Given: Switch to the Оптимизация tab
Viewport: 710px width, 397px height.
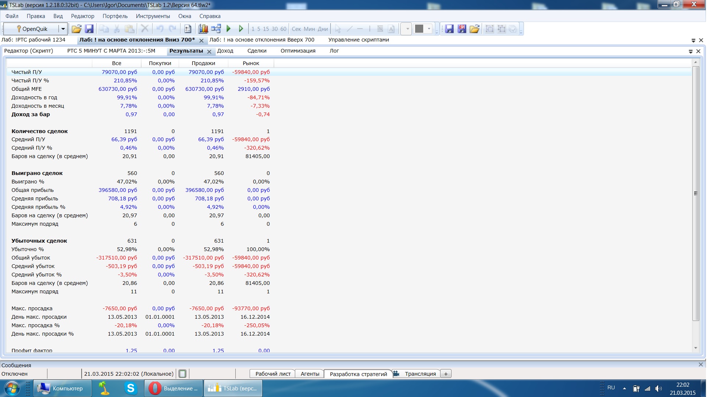Looking at the screenshot, I should pyautogui.click(x=298, y=51).
